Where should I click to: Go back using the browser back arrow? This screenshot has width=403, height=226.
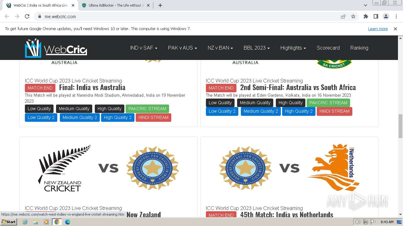[7, 16]
